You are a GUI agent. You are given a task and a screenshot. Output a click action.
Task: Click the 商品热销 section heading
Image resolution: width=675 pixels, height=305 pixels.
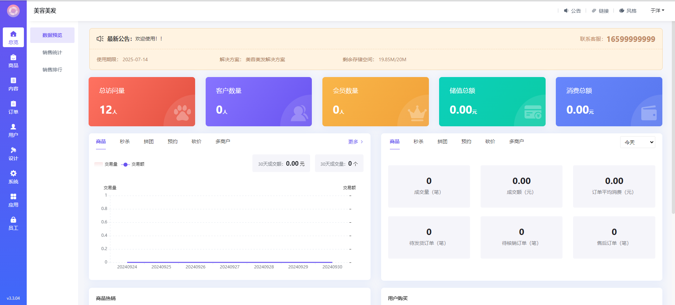[x=106, y=298]
